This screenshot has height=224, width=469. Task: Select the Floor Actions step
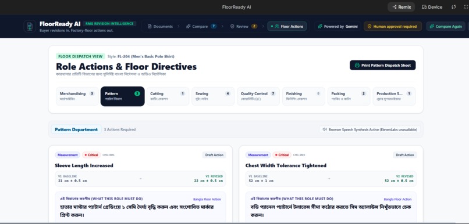(287, 26)
